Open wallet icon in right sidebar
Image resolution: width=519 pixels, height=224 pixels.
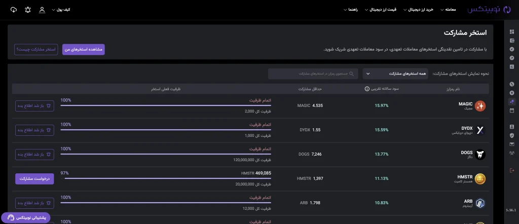click(x=512, y=41)
